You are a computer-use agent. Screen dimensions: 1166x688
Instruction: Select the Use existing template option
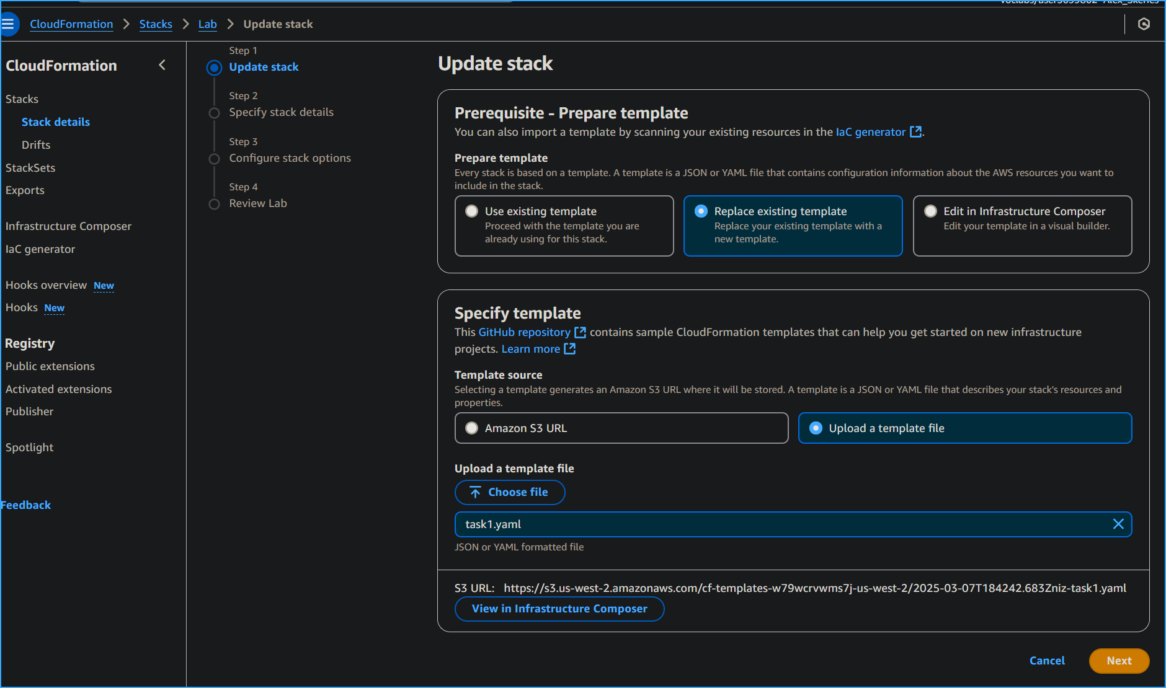click(472, 211)
